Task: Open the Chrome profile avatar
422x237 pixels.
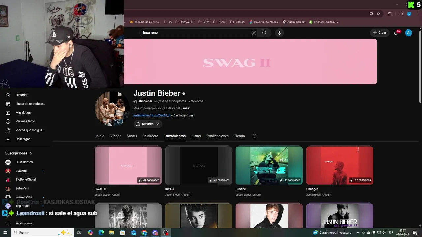Action: 409,14
